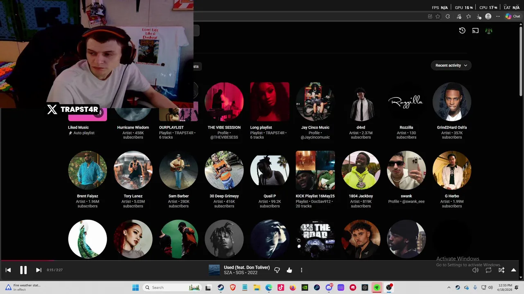Open NVIDIA app from taskbar
This screenshot has width=524, height=294.
[x=305, y=287]
